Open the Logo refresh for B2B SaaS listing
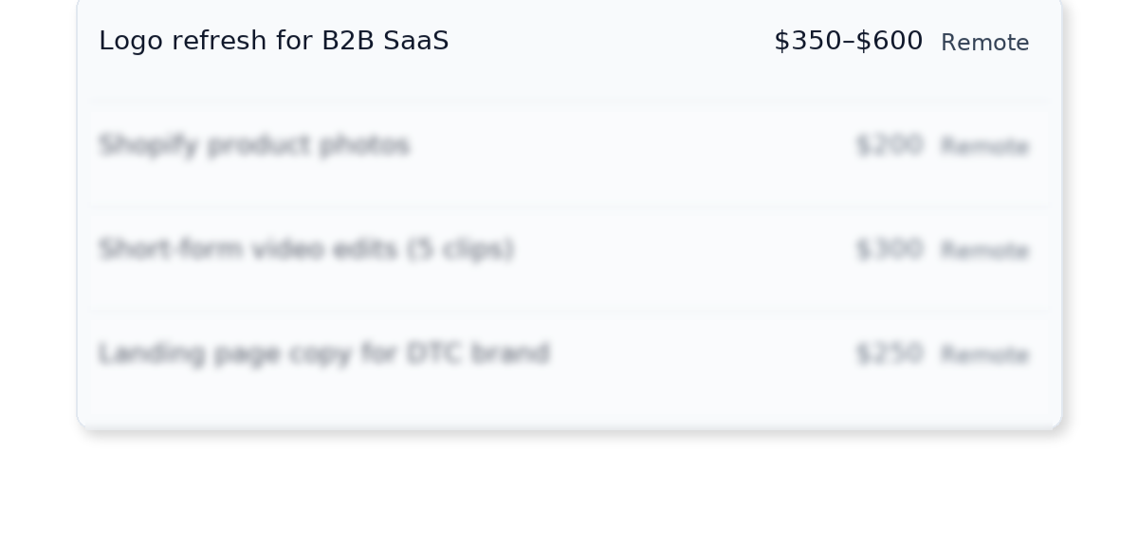The height and width of the screenshot is (542, 1138). click(273, 41)
